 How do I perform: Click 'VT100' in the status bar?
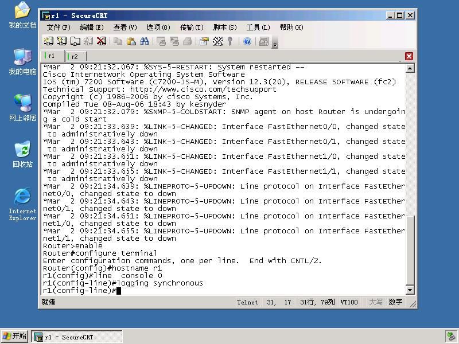click(x=349, y=302)
